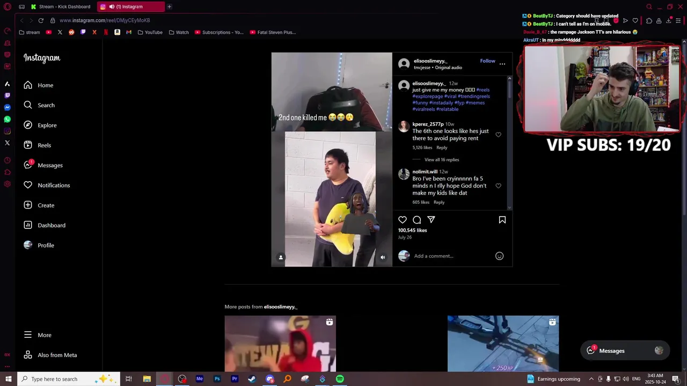The width and height of the screenshot is (687, 386).
Task: Click Create in the sidebar
Action: [39, 205]
